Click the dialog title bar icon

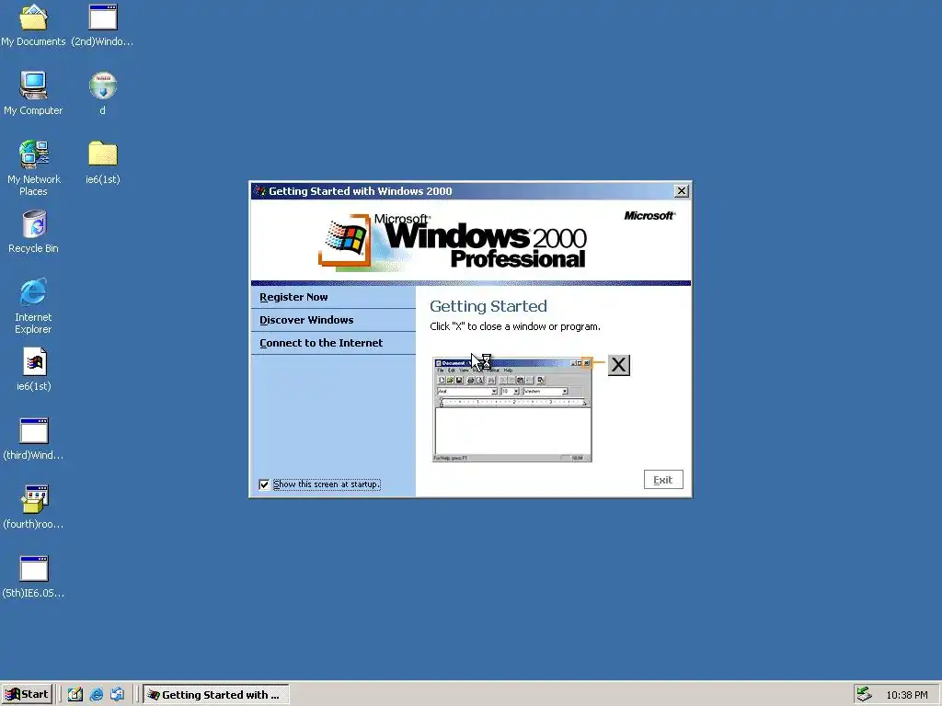(259, 191)
